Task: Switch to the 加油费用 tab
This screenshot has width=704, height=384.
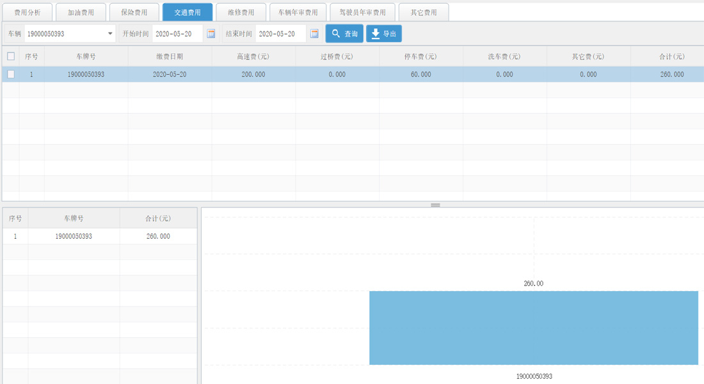Action: (81, 13)
